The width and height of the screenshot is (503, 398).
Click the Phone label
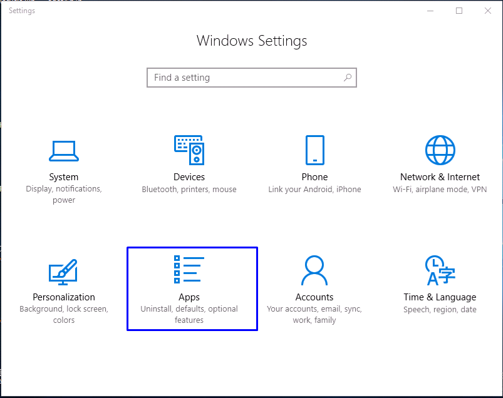[x=314, y=177]
